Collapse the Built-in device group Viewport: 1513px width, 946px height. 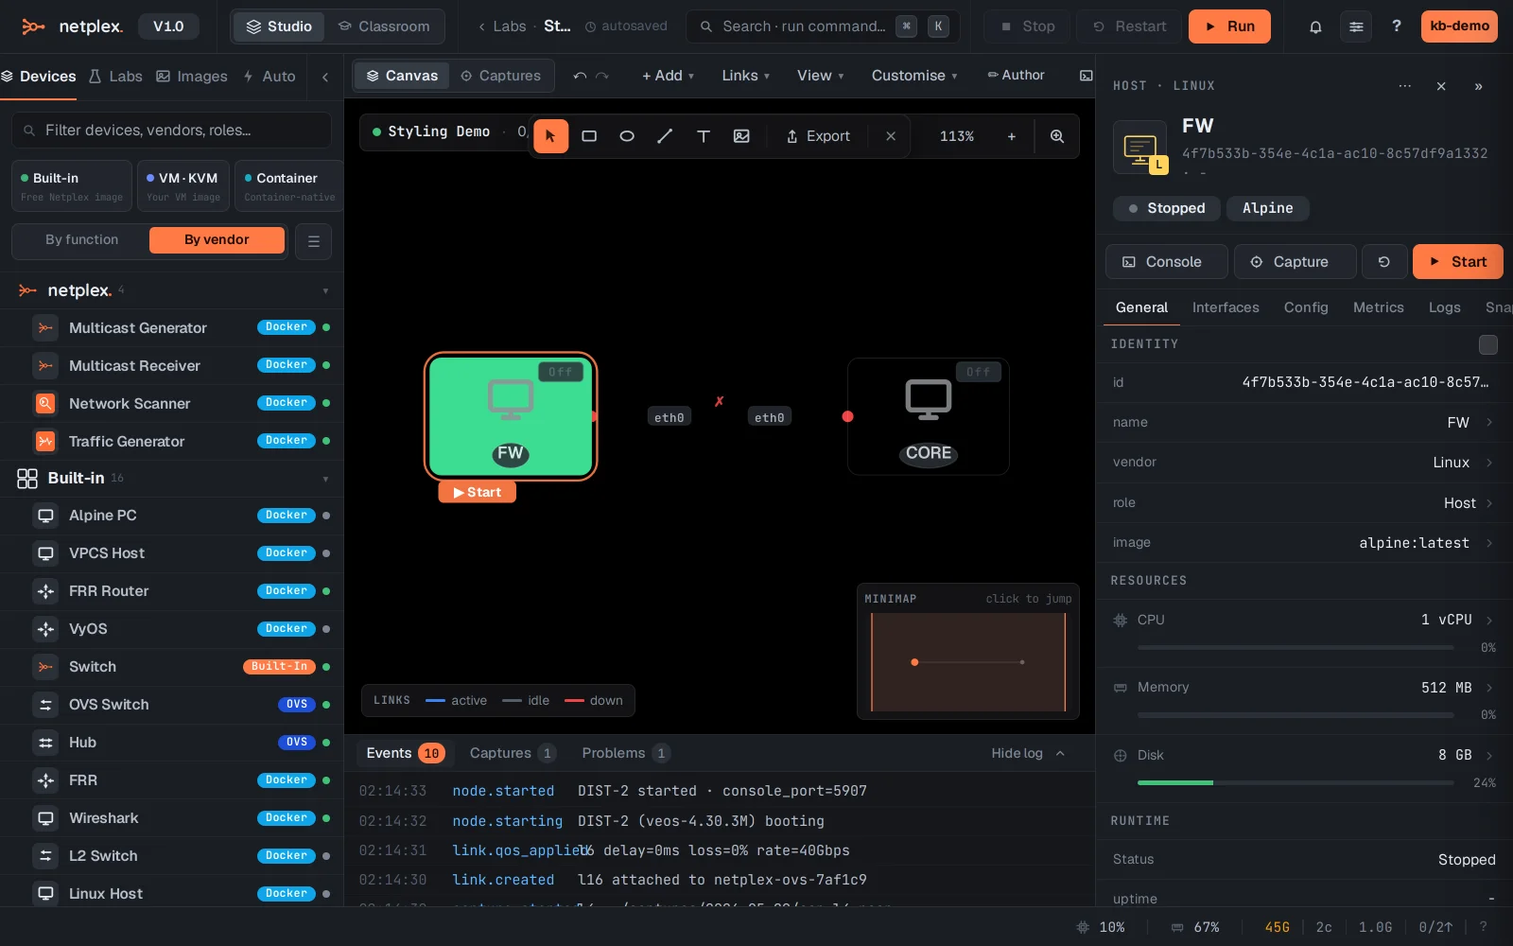tap(325, 479)
